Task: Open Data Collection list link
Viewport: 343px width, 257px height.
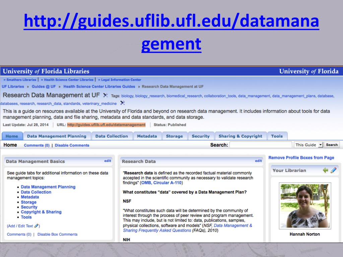Action: click(x=36, y=192)
